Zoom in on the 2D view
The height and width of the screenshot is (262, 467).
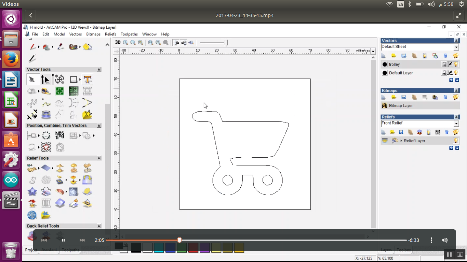point(125,42)
